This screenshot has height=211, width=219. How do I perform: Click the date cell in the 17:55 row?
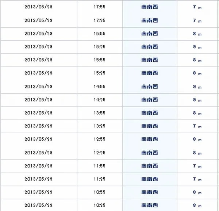click(38, 7)
